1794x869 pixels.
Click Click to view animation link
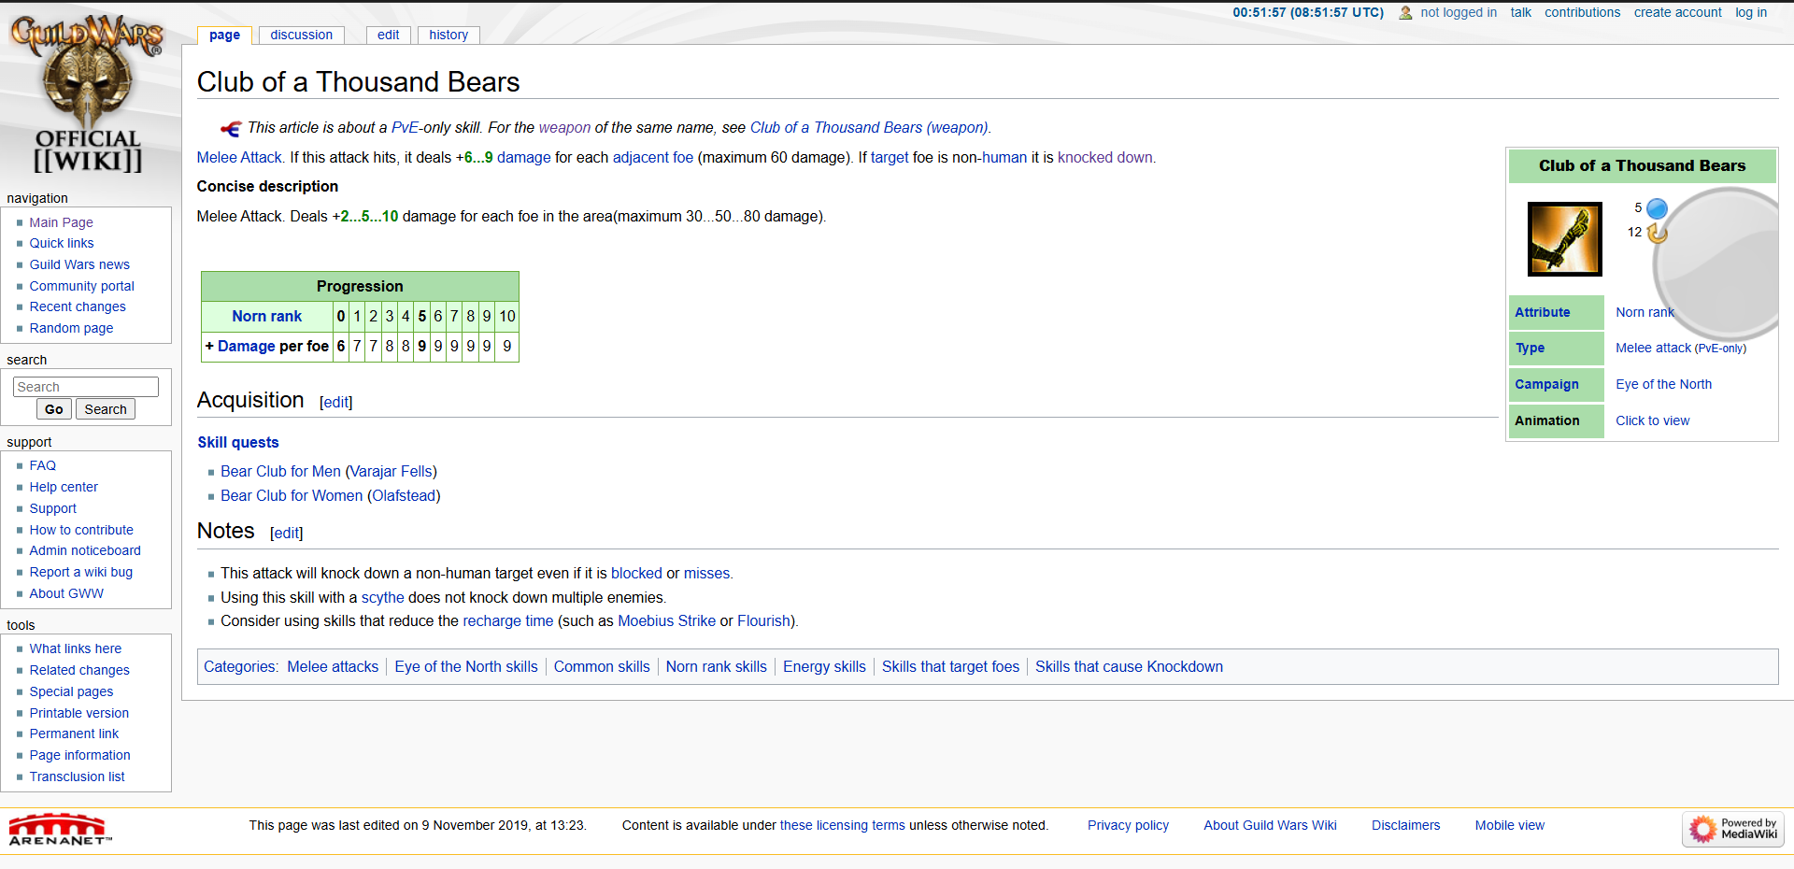pyautogui.click(x=1652, y=420)
